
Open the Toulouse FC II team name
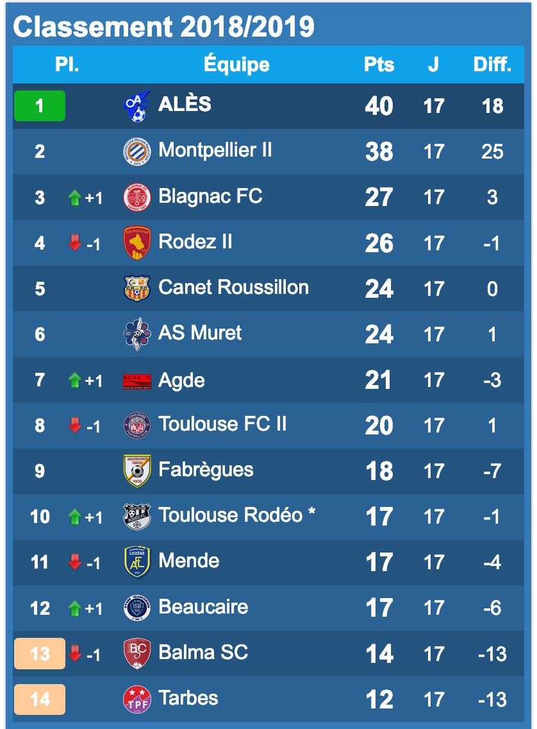pyautogui.click(x=222, y=424)
